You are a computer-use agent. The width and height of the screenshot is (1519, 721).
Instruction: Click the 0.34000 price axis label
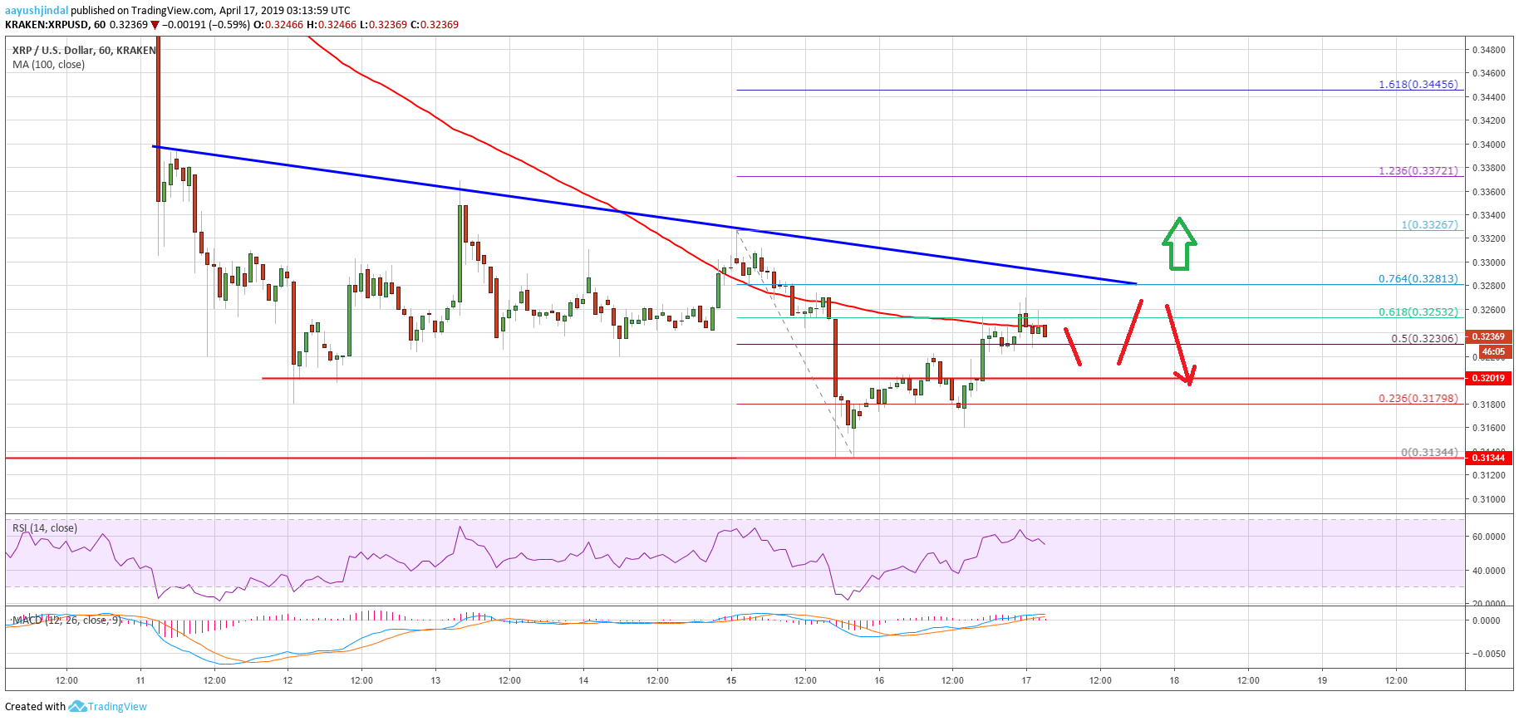tap(1488, 145)
